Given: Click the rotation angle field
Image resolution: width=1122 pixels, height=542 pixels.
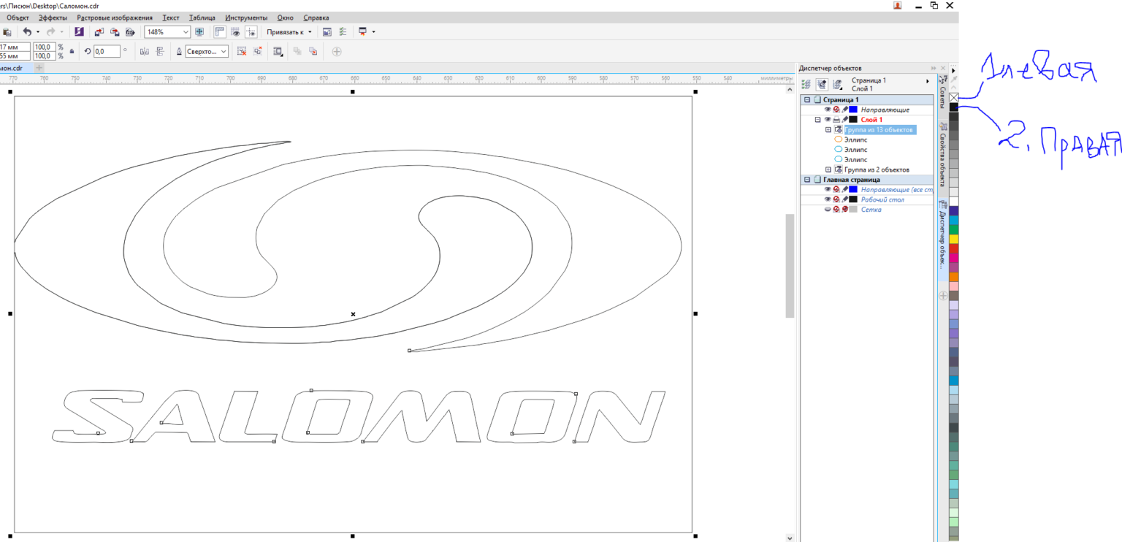Looking at the screenshot, I should coord(107,52).
